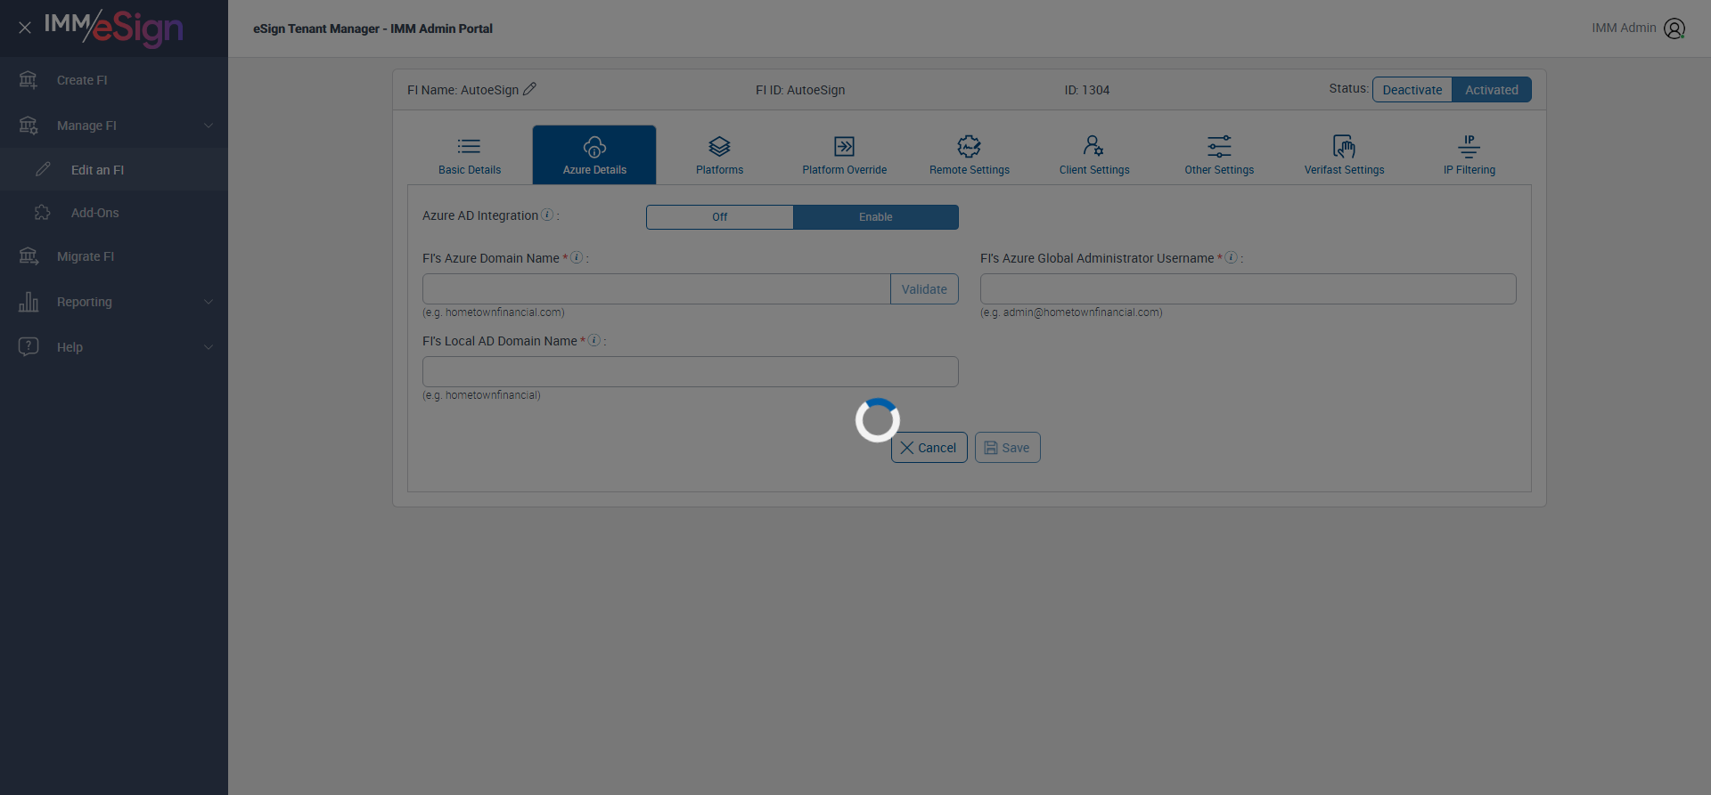Image resolution: width=1711 pixels, height=795 pixels.
Task: Open the Platform Override tab
Action: [844, 155]
